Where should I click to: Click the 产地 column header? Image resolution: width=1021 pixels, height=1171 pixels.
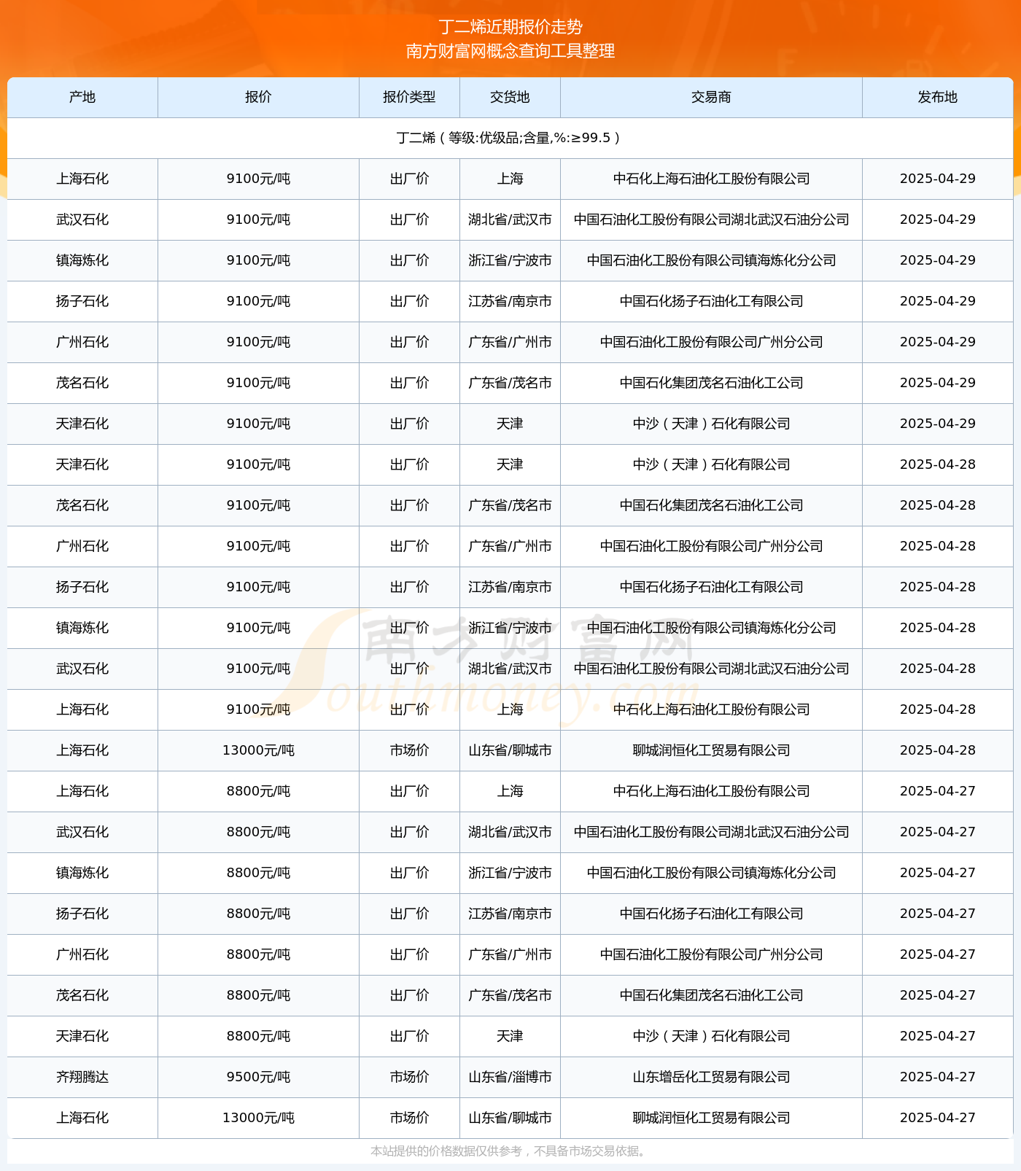[x=82, y=97]
